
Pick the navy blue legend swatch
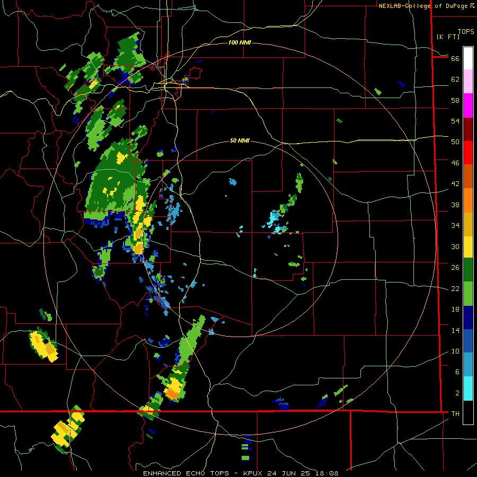(x=468, y=317)
